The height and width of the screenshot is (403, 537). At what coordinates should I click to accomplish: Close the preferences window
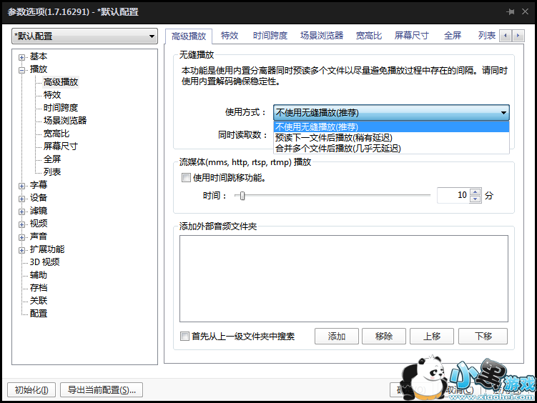click(525, 11)
